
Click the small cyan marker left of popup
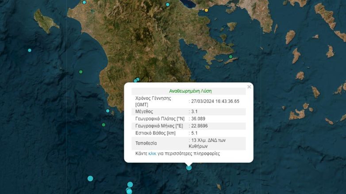coord(108,111)
